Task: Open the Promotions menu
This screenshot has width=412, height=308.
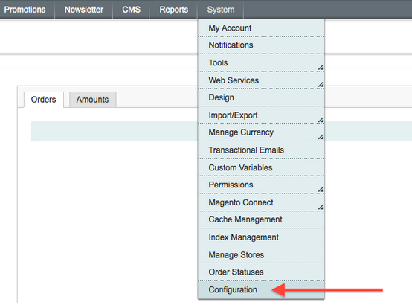Action: tap(25, 10)
